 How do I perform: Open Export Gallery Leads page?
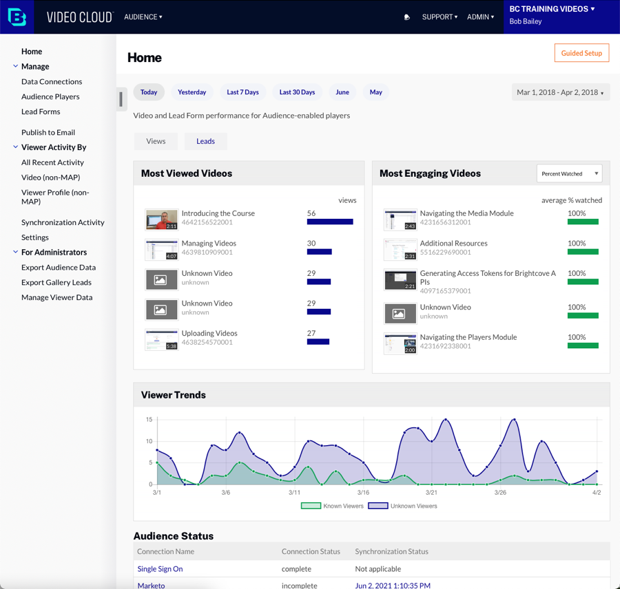pyautogui.click(x=56, y=282)
